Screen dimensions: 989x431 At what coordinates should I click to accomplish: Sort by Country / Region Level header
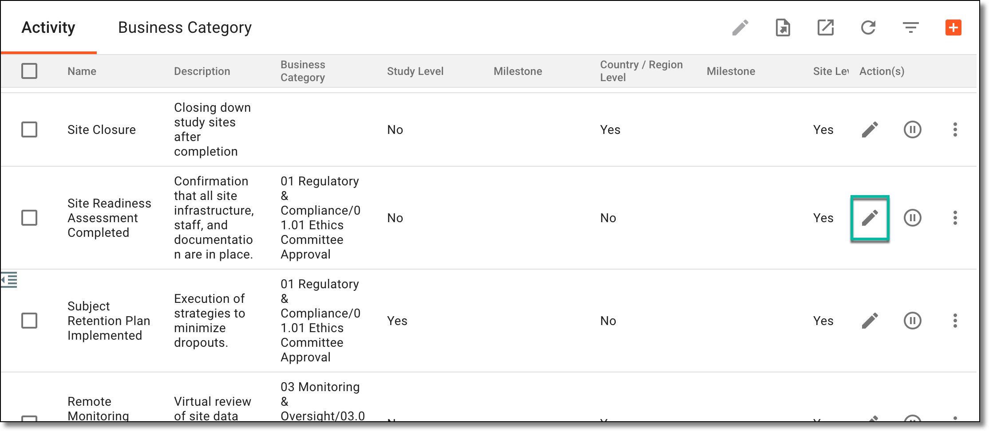click(x=641, y=71)
